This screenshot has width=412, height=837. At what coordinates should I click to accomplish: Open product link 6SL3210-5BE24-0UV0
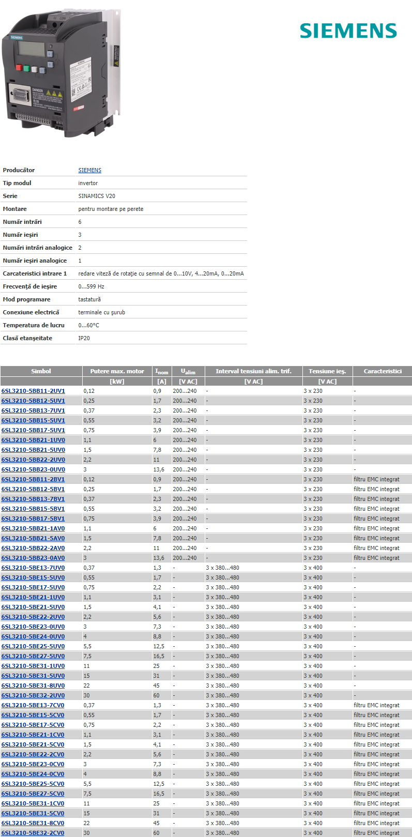coord(33,636)
